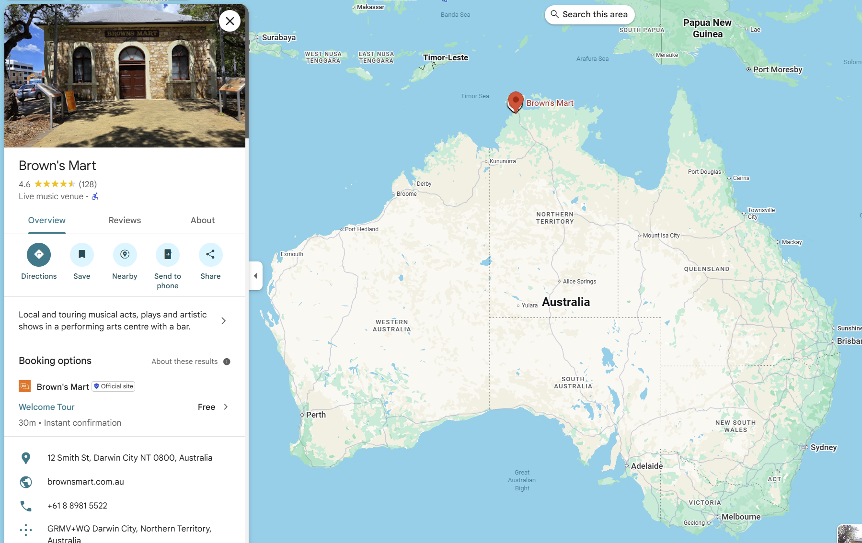Click the Cairns label on map
Screen dimensions: 862x543
point(741,178)
